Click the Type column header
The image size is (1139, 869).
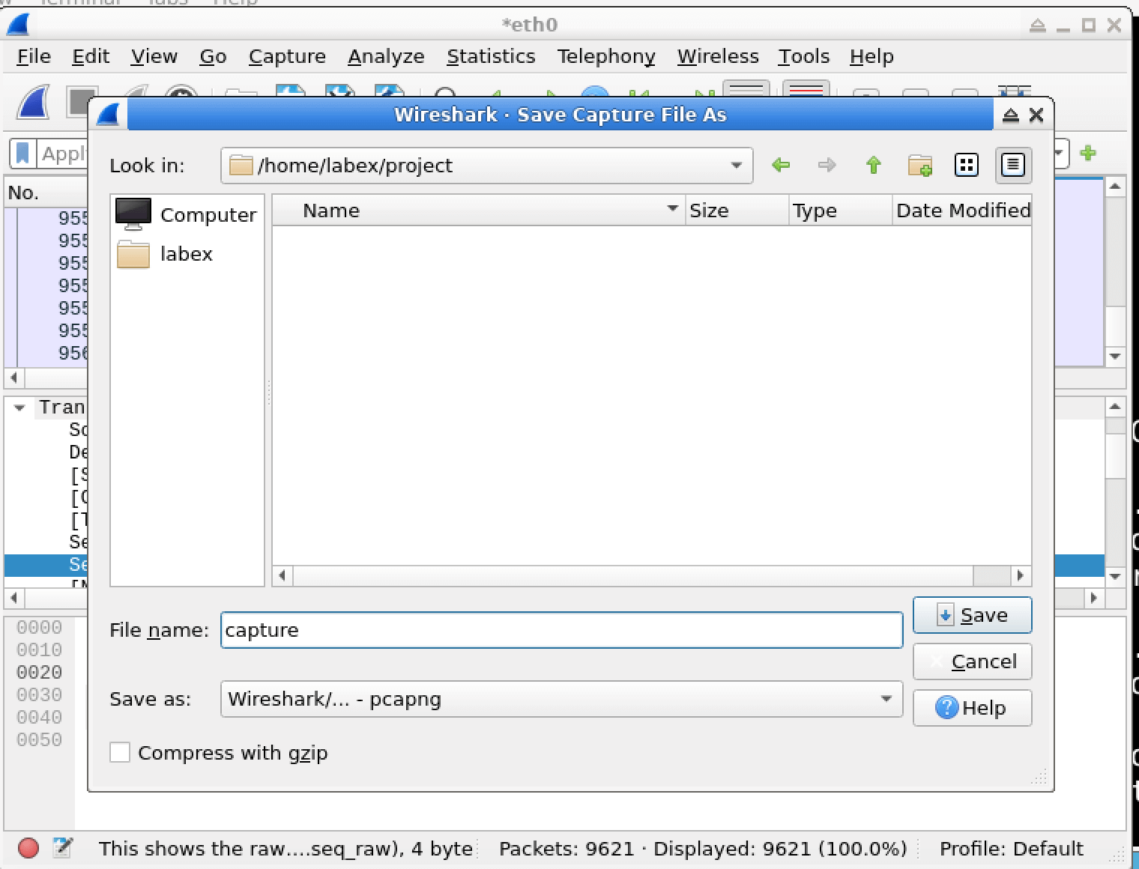841,211
